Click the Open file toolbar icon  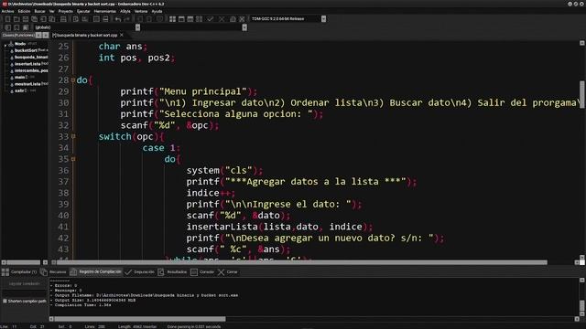(x=16, y=19)
